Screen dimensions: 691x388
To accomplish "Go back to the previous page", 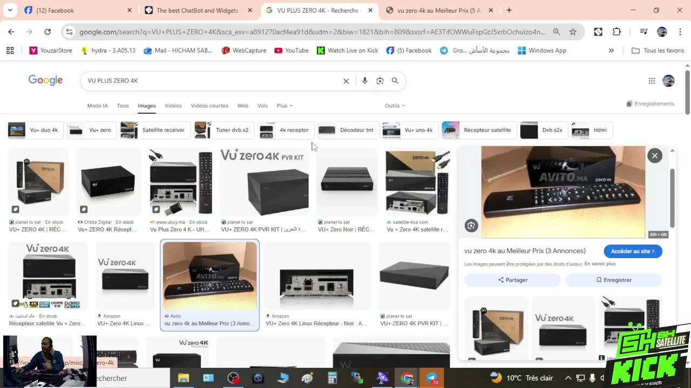I will pos(11,32).
